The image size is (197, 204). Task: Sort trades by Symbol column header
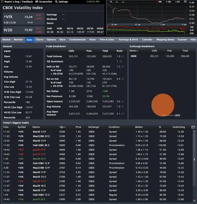click(x=22, y=127)
